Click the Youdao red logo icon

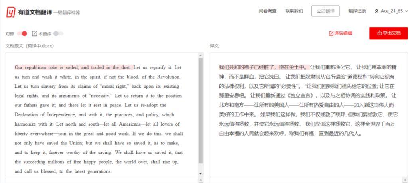point(11,12)
